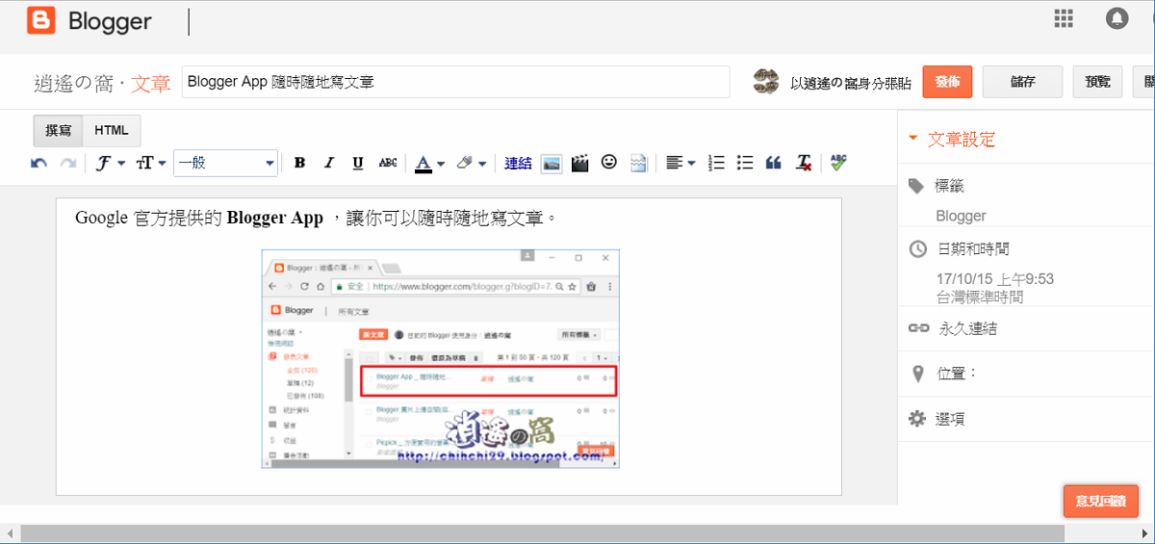1155x544 pixels.
Task: Toggle italic formatting
Action: coord(328,164)
